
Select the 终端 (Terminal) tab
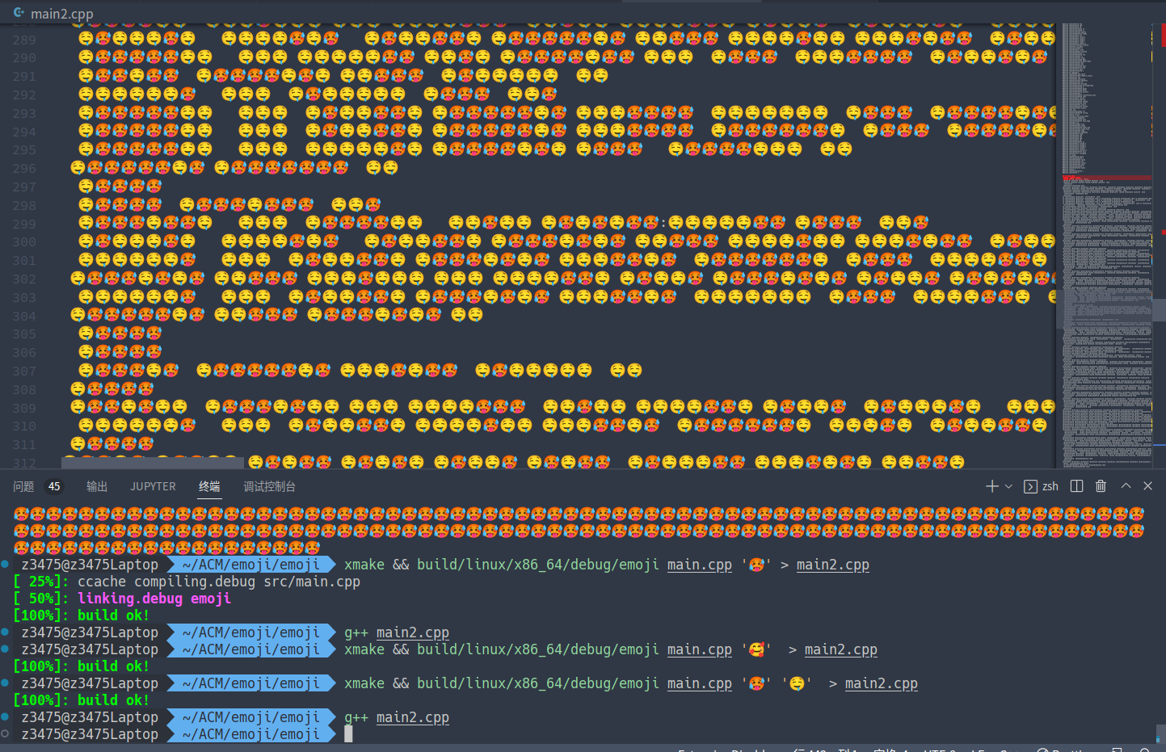coord(209,486)
